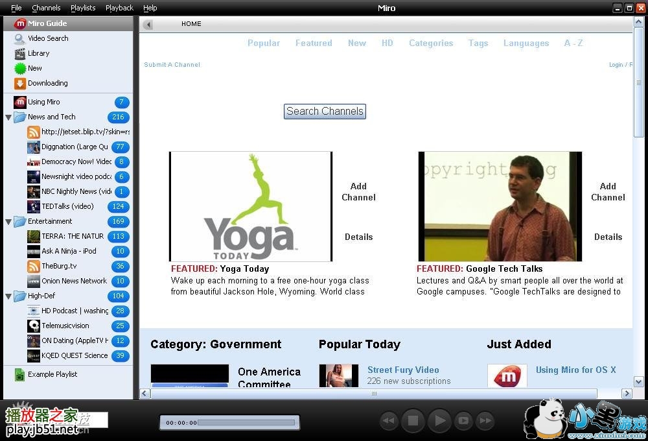Image resolution: width=648 pixels, height=441 pixels.
Task: Switch to the New guide tab
Action: [x=357, y=43]
